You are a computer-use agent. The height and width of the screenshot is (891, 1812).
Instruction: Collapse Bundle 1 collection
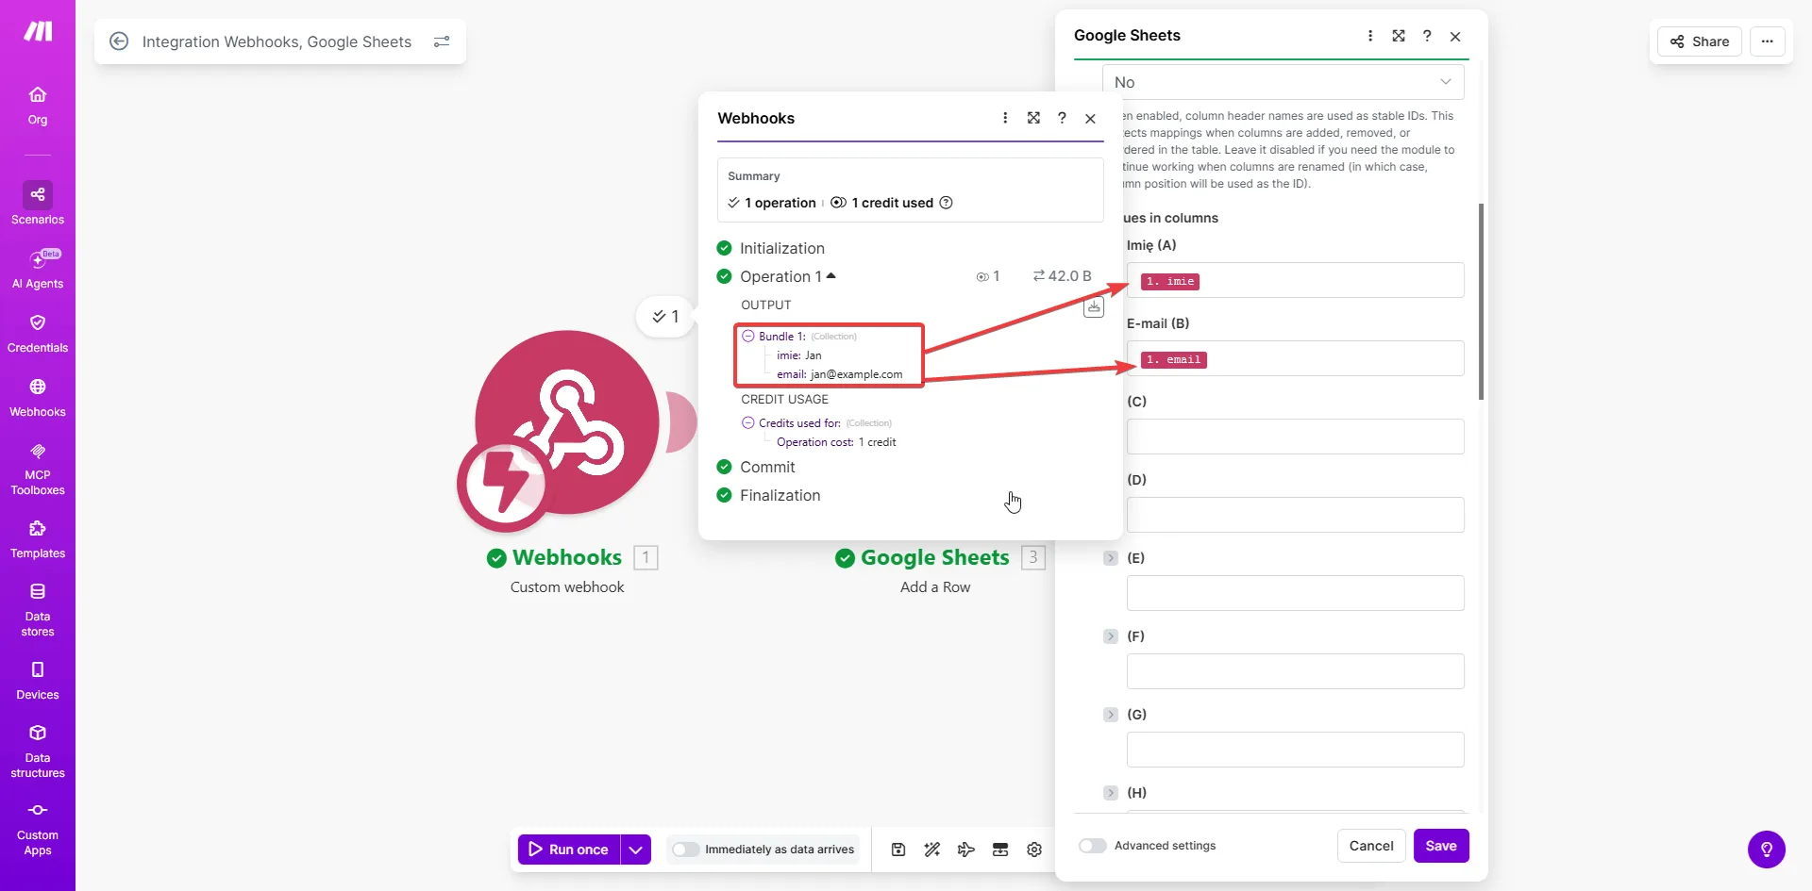(748, 336)
